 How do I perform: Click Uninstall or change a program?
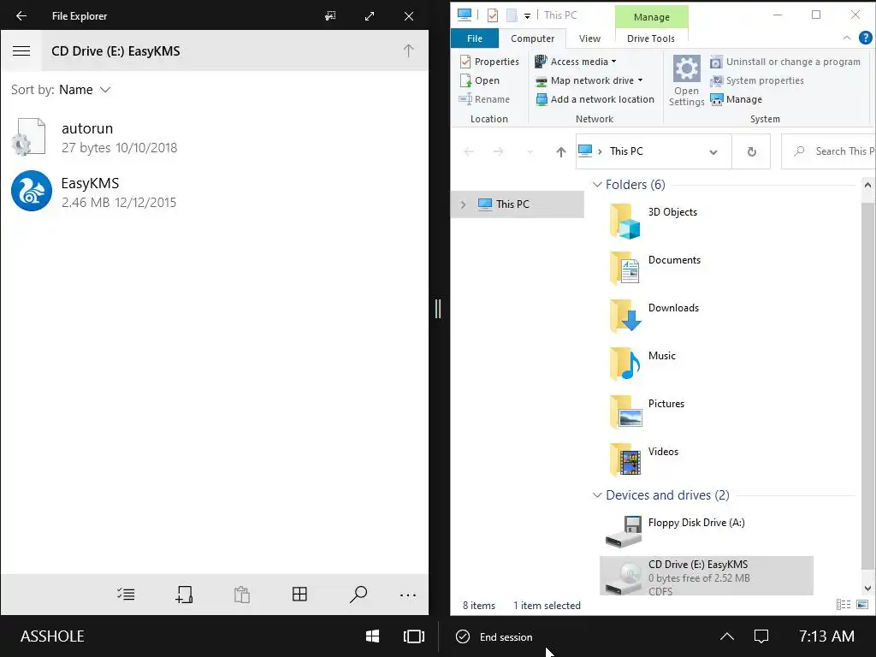point(785,62)
